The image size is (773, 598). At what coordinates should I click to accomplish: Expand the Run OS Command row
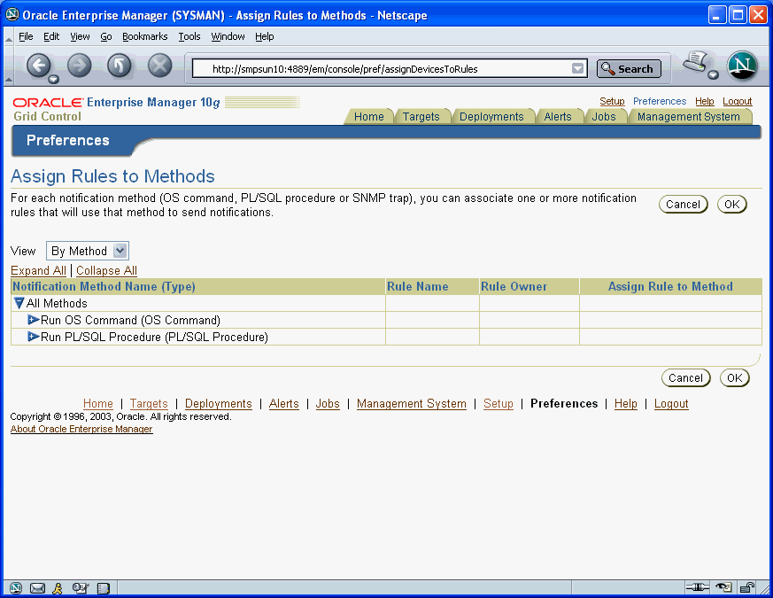tap(34, 320)
